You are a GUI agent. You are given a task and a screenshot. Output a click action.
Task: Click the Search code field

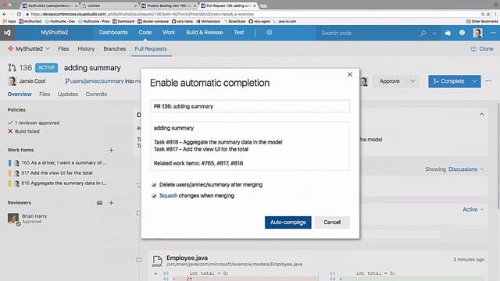coord(366,33)
